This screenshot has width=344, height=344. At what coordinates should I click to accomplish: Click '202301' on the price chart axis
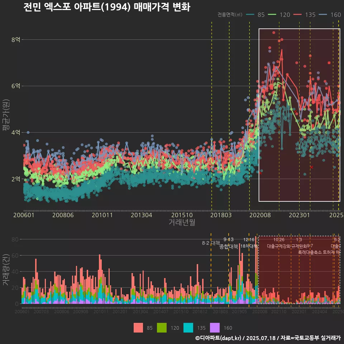[x=300, y=215]
